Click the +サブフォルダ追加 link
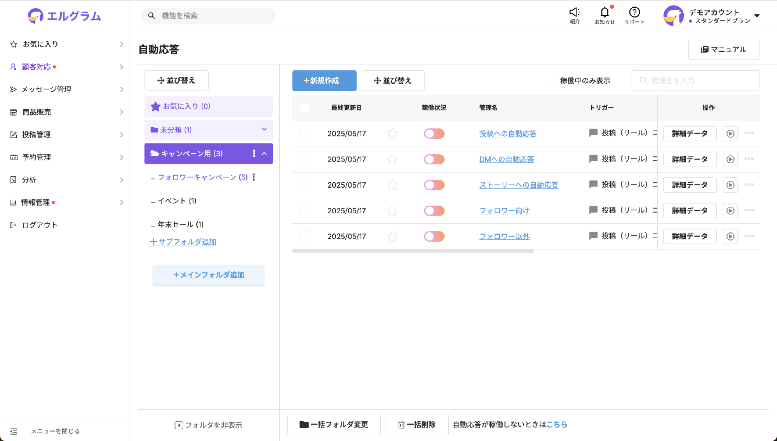Image resolution: width=777 pixels, height=441 pixels. coord(182,242)
